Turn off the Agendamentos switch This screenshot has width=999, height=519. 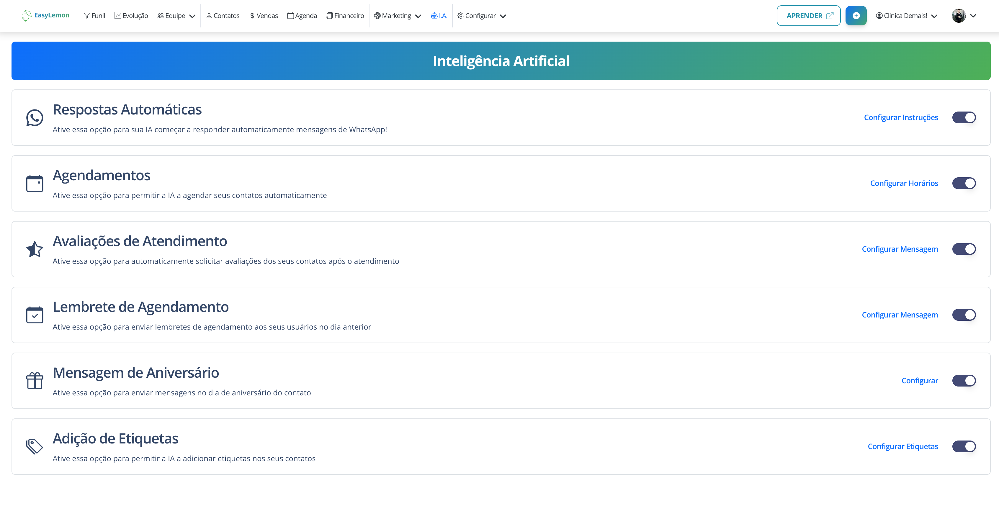click(964, 183)
